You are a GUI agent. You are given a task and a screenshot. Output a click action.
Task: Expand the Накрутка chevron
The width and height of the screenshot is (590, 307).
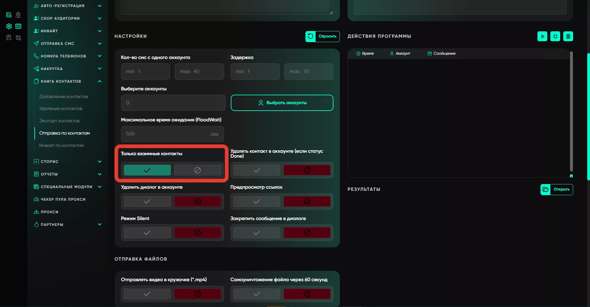100,69
